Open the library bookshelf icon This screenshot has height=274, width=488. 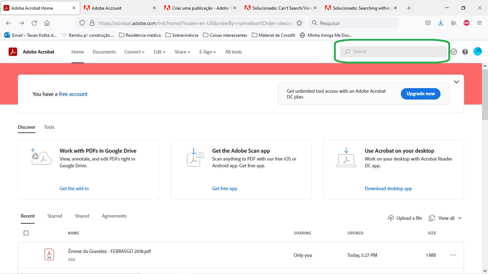454,23
